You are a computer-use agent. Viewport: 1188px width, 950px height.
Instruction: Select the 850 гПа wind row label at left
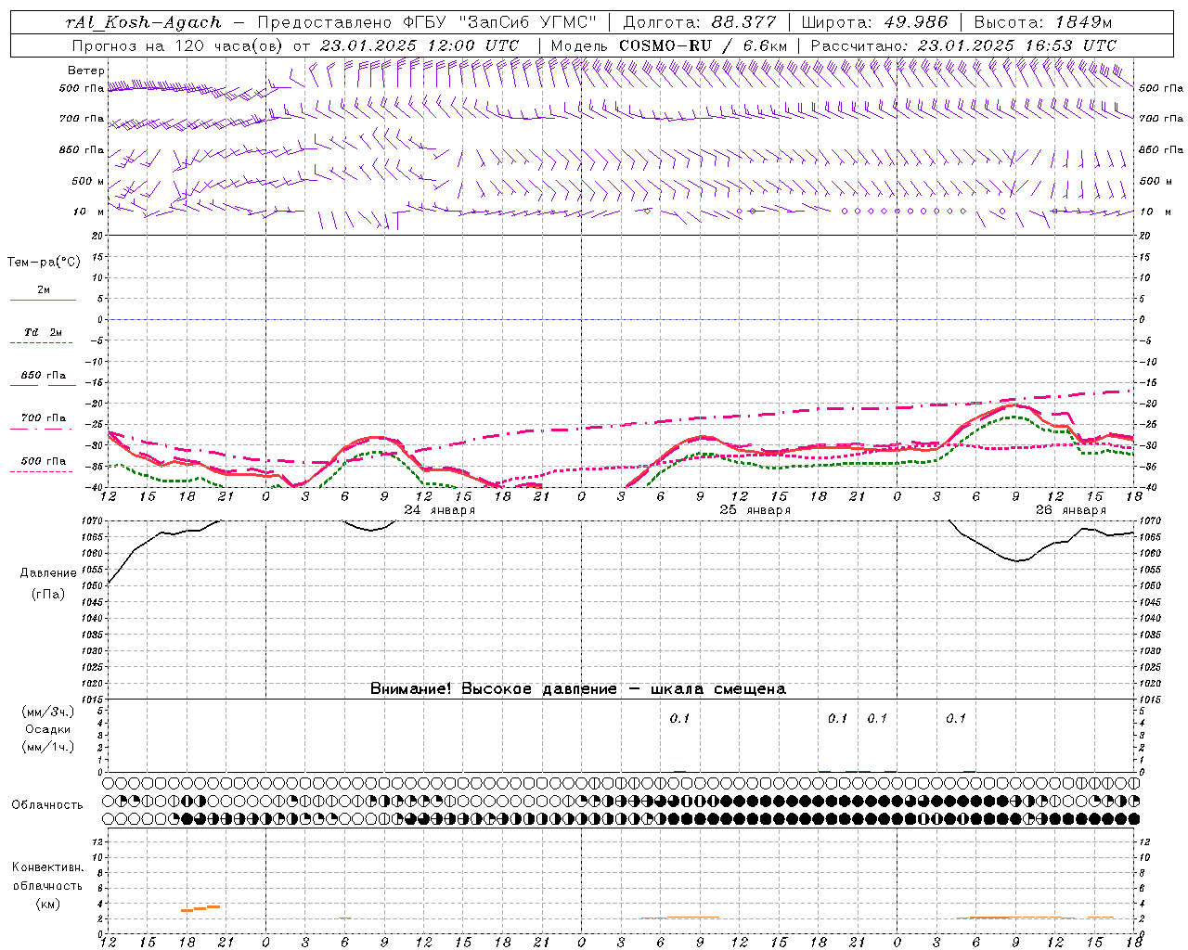point(82,149)
